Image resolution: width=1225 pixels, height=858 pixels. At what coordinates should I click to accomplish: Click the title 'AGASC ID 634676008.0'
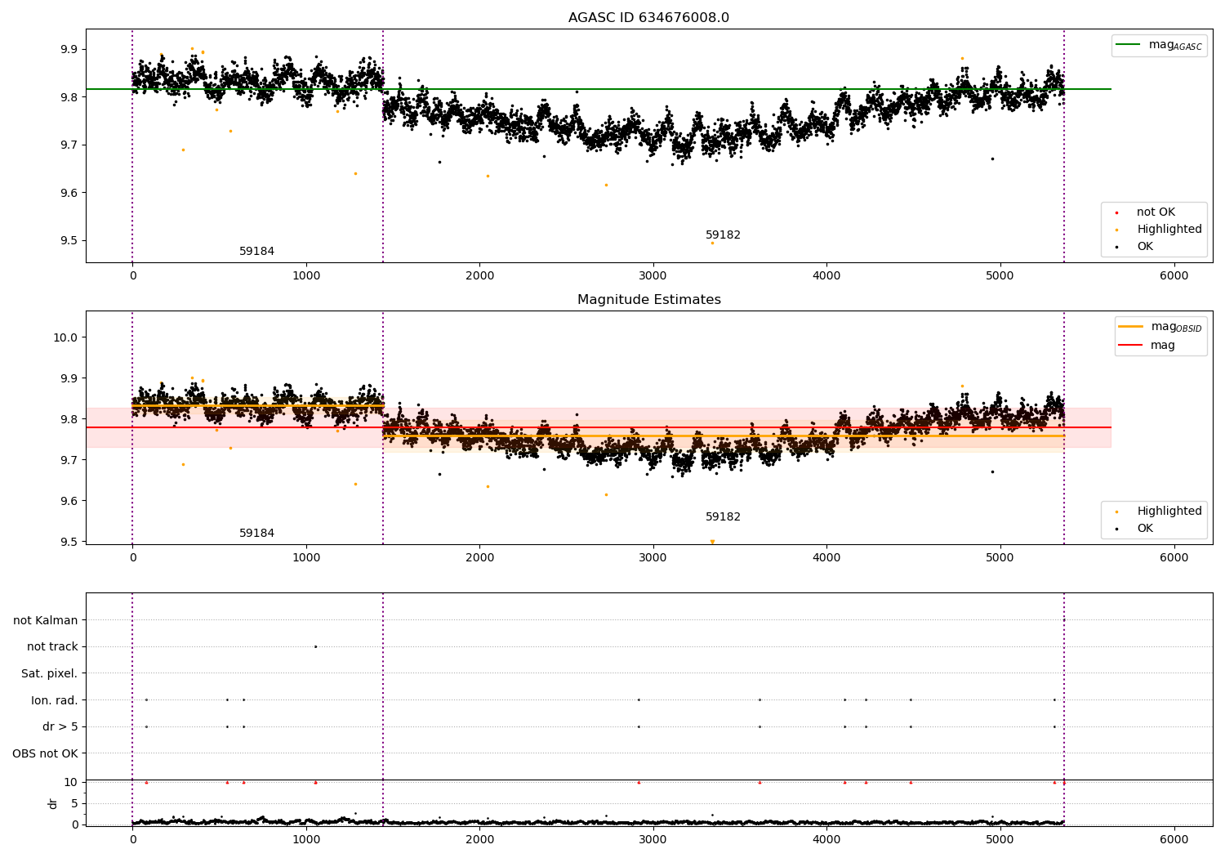[648, 18]
